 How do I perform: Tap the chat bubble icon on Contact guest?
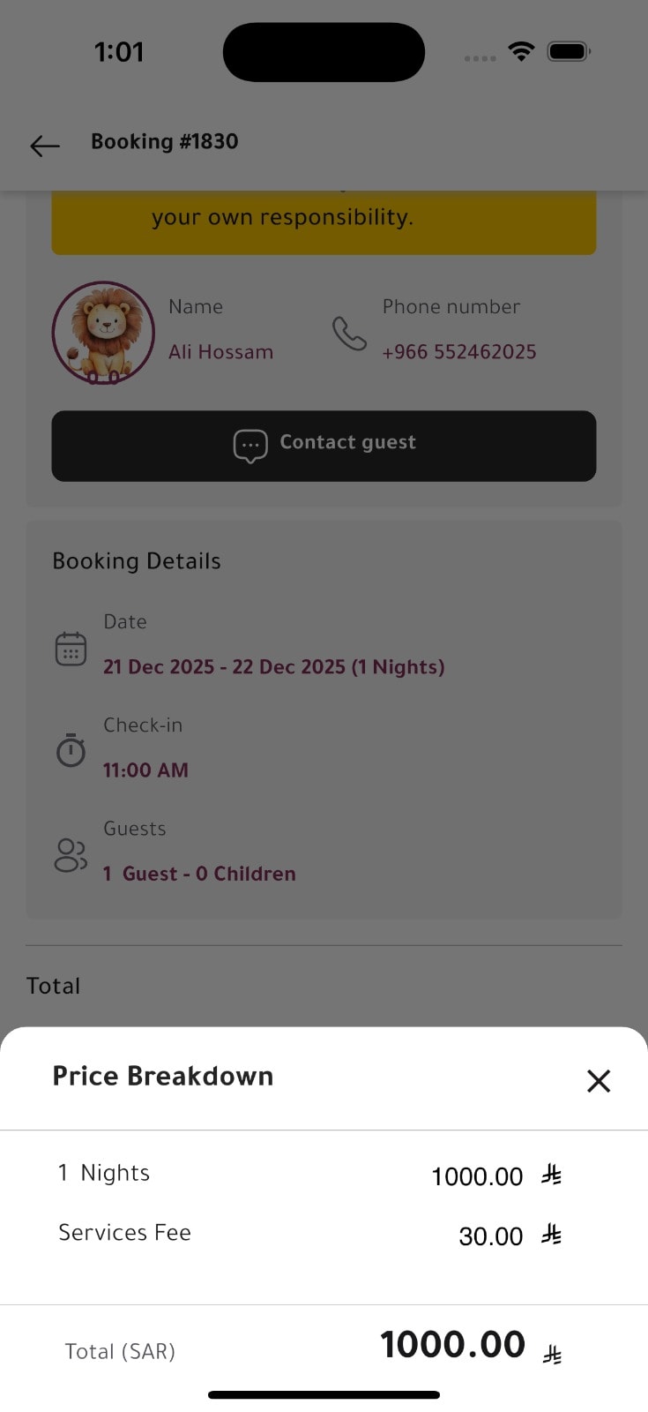tap(250, 446)
